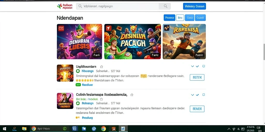Screen dimensions: 265x132
Task: Select the 'Catii' filter tab
Action: click(190, 18)
